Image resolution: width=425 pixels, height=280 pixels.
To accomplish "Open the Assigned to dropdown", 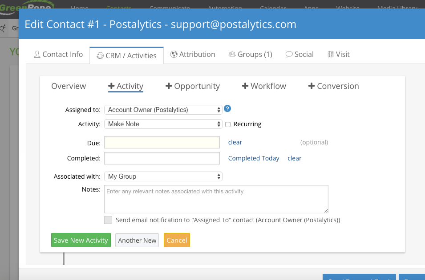I will tap(163, 110).
